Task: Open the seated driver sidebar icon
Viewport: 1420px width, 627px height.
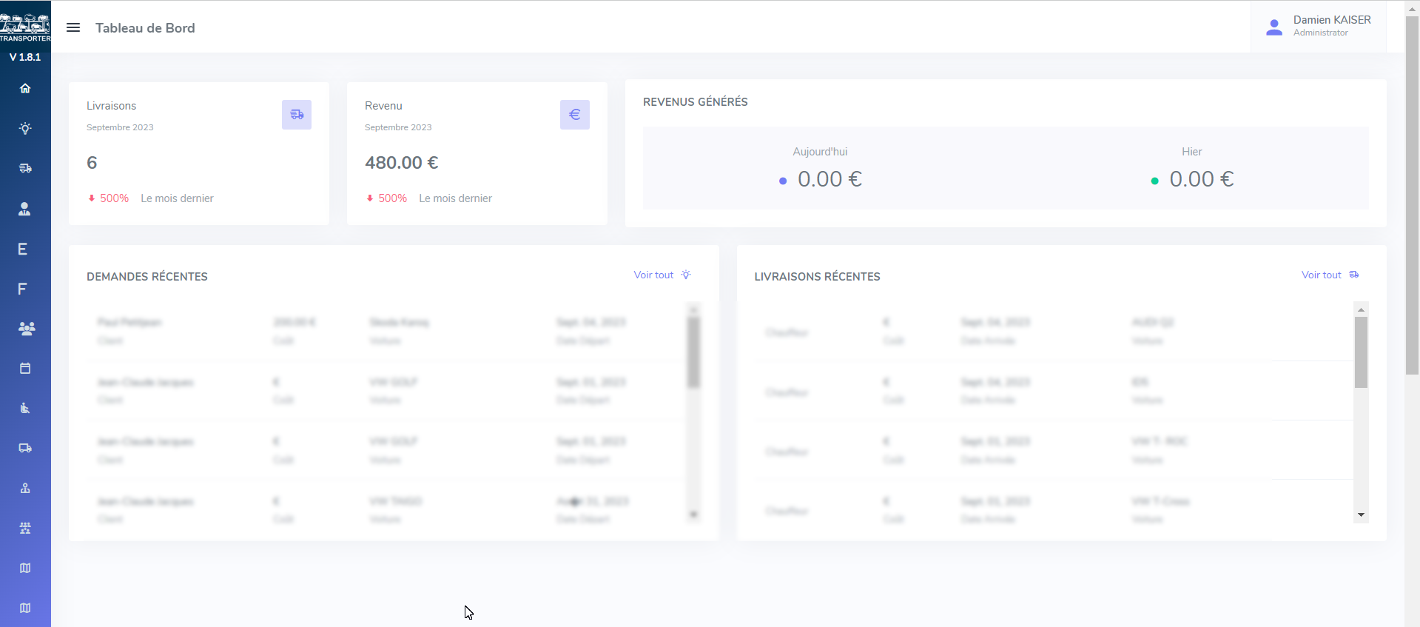Action: pos(25,408)
